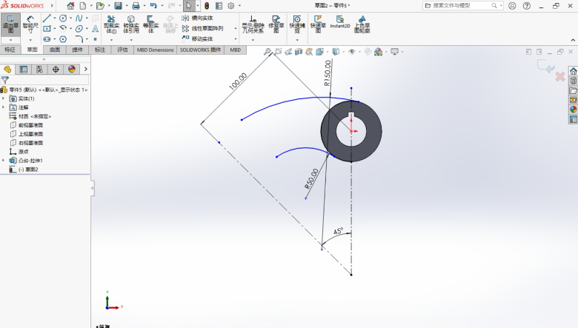The height and width of the screenshot is (328, 578).
Task: Select the Ellipse sketch tool
Action: pyautogui.click(x=79, y=28)
